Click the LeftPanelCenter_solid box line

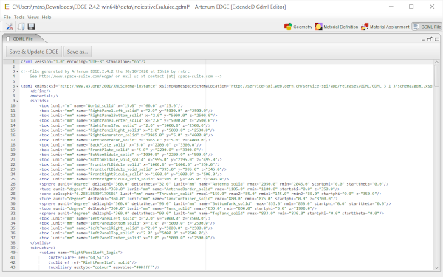[x=127, y=238]
